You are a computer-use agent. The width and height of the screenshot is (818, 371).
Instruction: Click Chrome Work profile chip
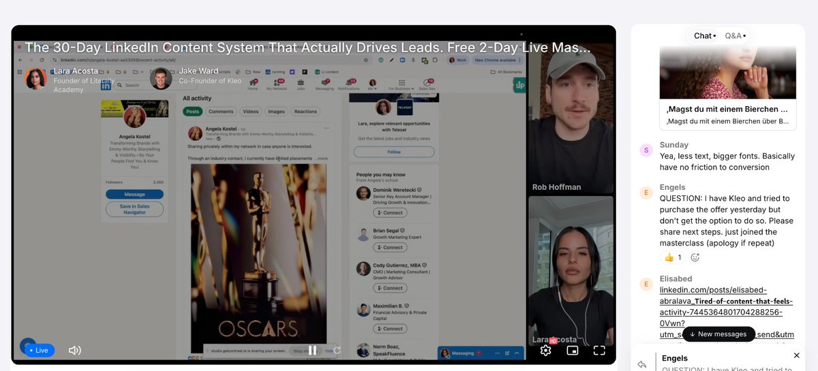pyautogui.click(x=459, y=60)
